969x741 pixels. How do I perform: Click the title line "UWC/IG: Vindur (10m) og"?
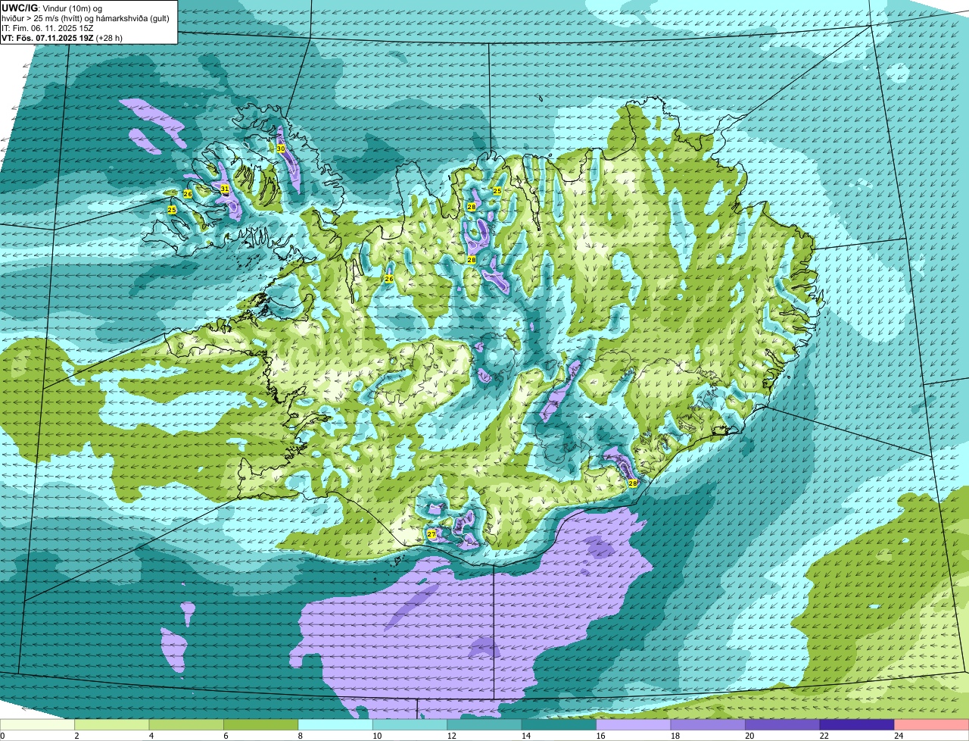pos(51,8)
